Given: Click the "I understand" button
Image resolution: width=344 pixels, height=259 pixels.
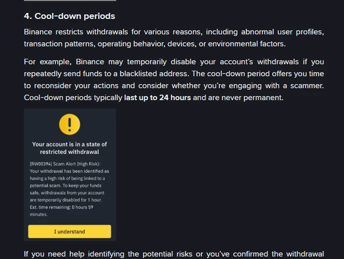Looking at the screenshot, I should 69,232.
